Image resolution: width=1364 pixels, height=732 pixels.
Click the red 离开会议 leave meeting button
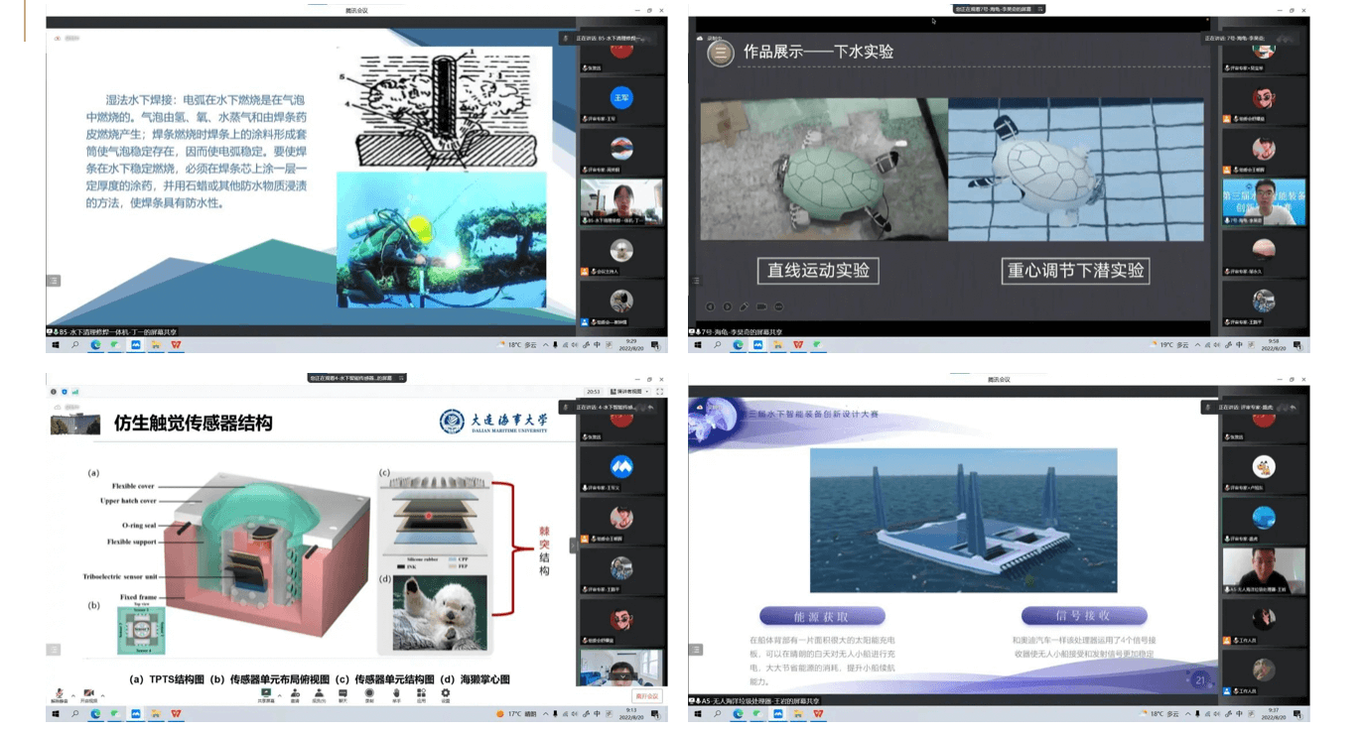coord(645,695)
